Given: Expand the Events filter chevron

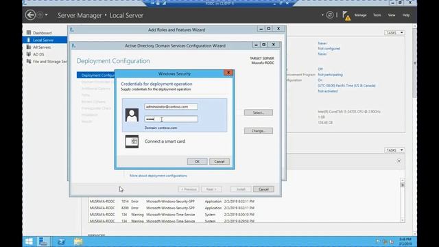Looking at the screenshot, I should pyautogui.click(x=399, y=161).
